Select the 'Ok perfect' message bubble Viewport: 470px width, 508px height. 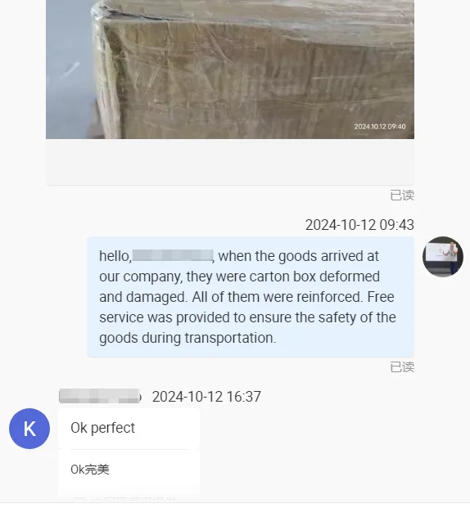(129, 428)
